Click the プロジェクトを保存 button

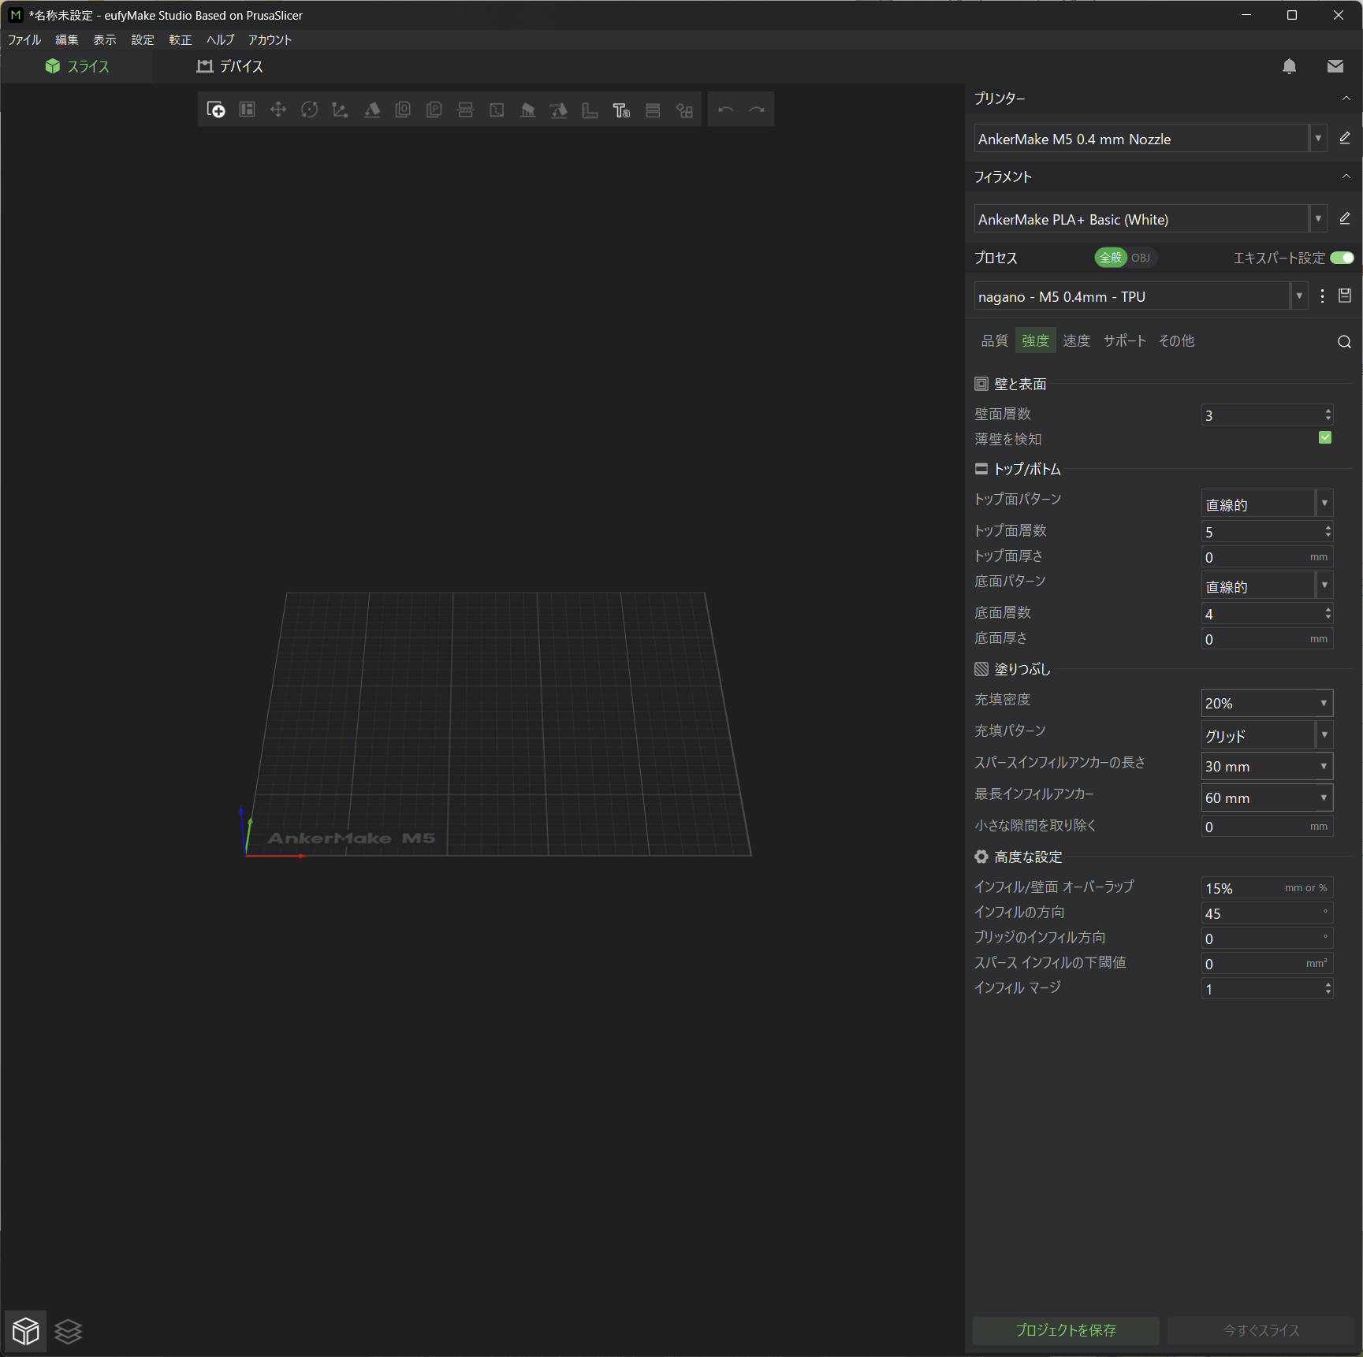(x=1065, y=1330)
